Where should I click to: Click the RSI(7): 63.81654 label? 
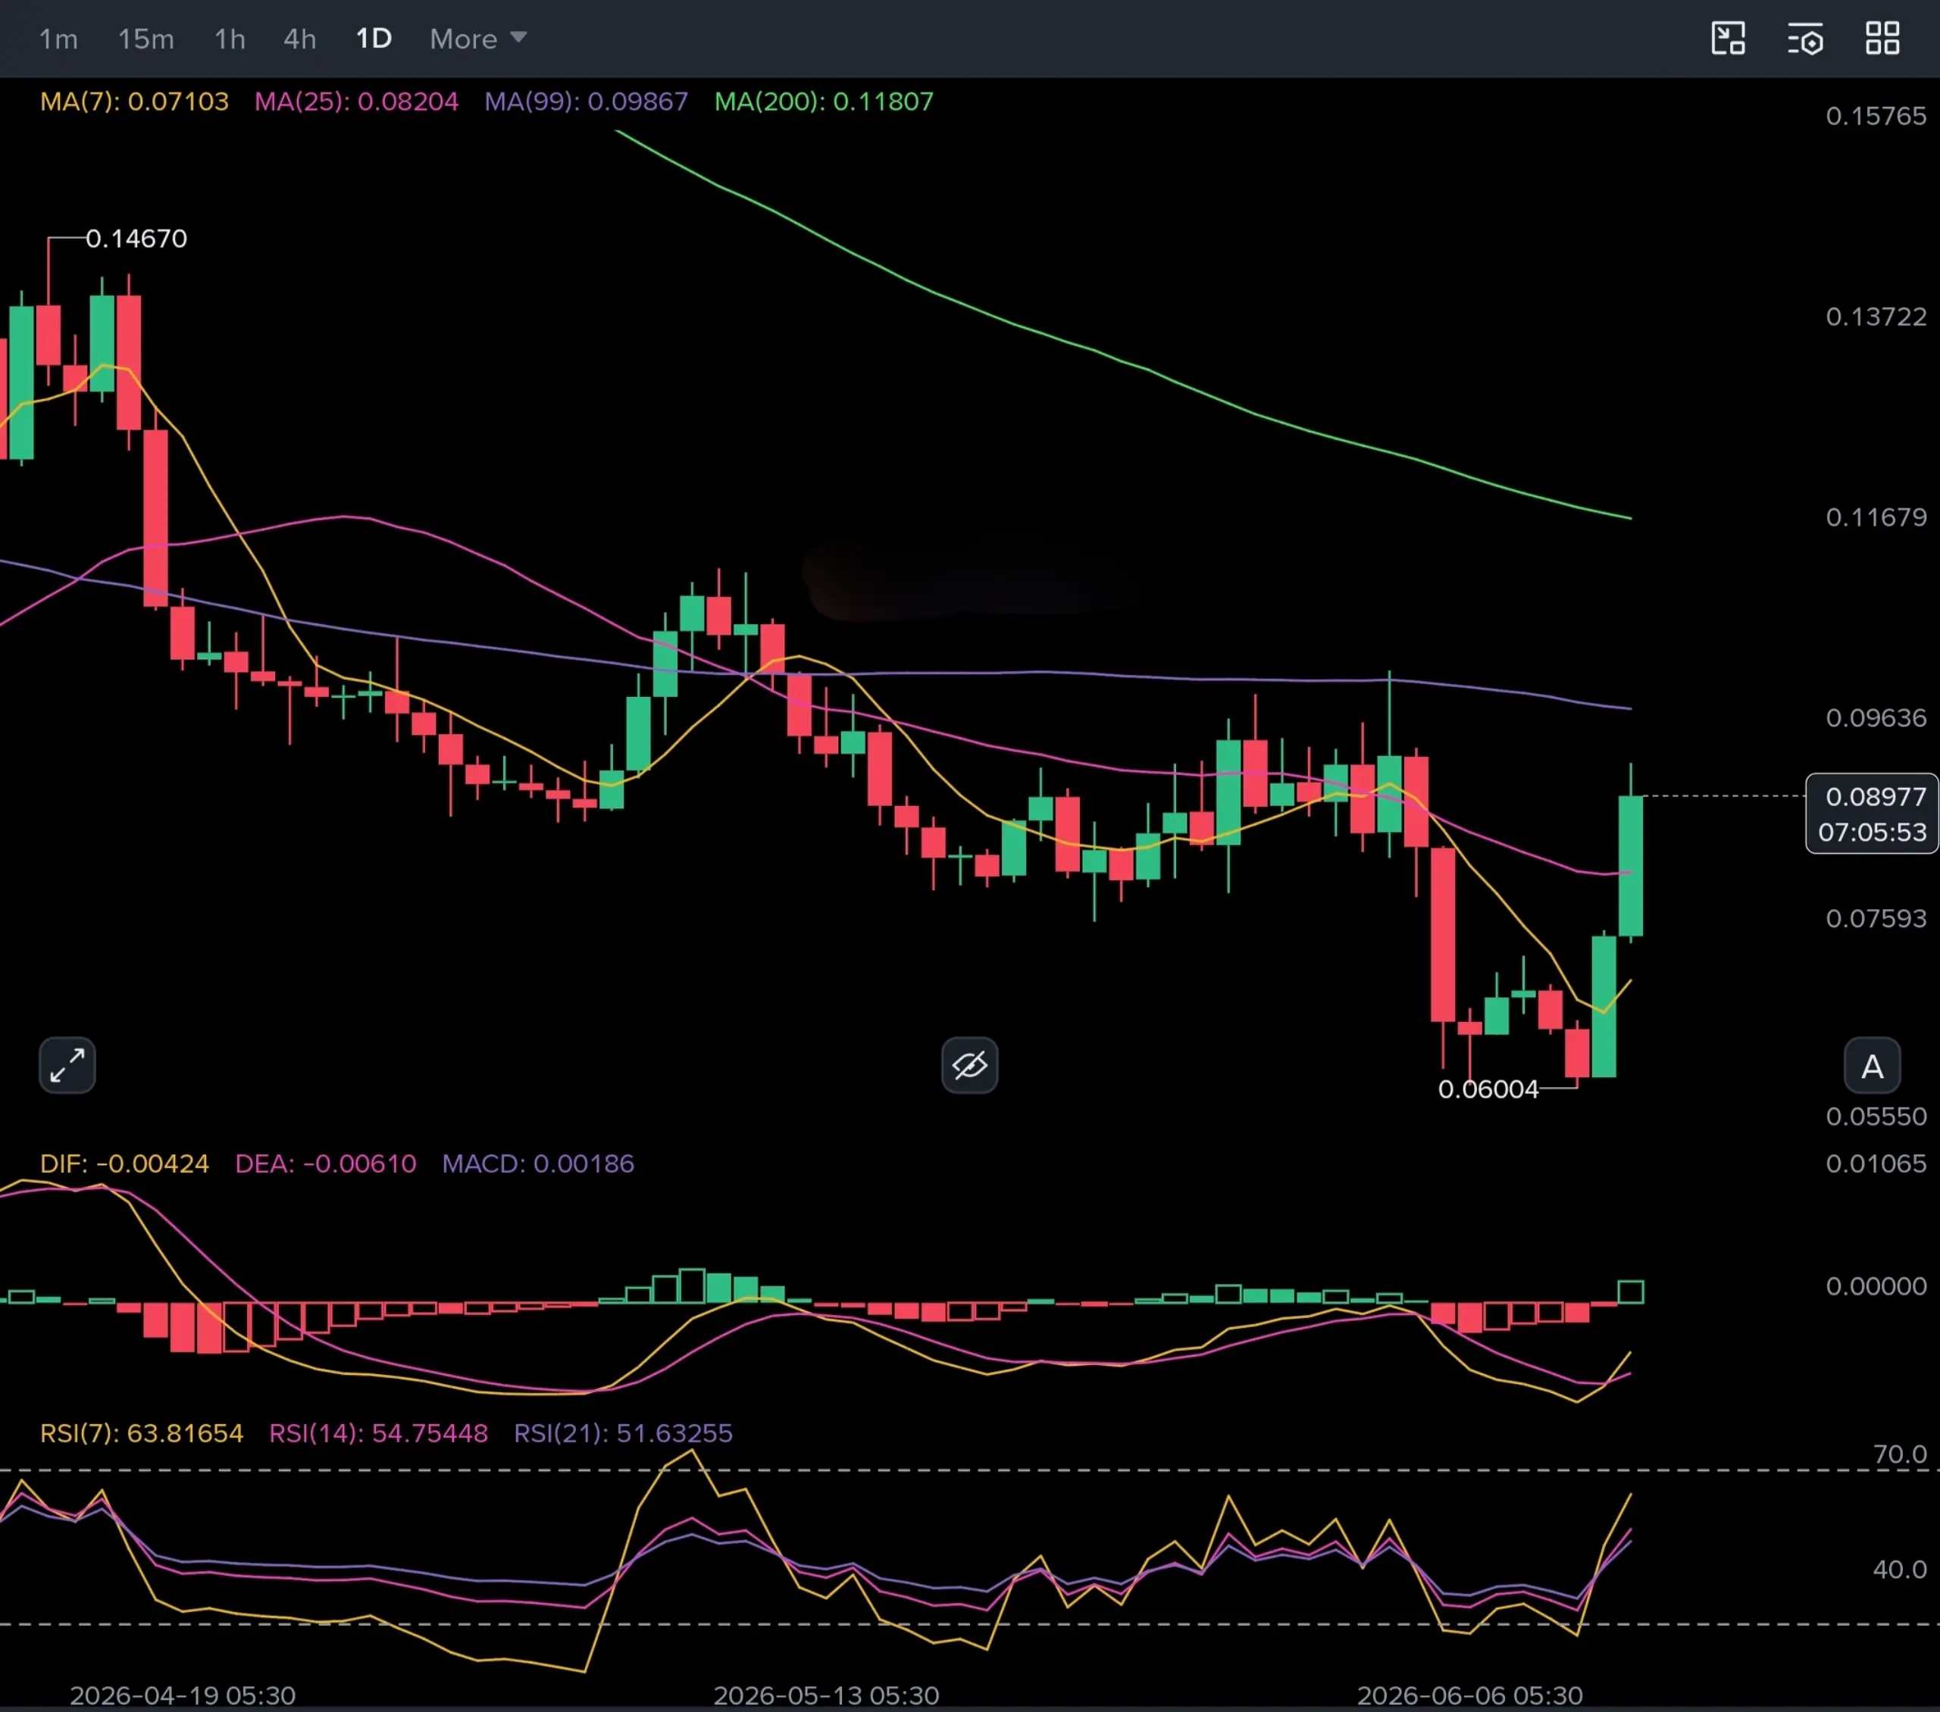(x=142, y=1433)
